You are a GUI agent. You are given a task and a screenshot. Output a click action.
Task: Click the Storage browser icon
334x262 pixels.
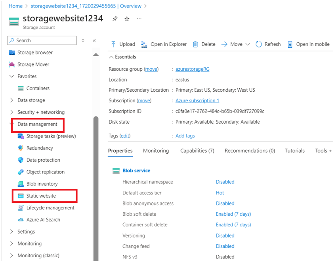[x=12, y=53]
